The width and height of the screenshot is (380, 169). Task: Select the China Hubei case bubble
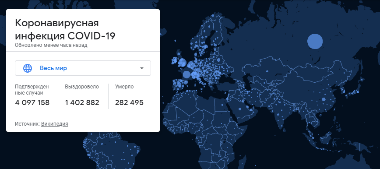[324, 99]
